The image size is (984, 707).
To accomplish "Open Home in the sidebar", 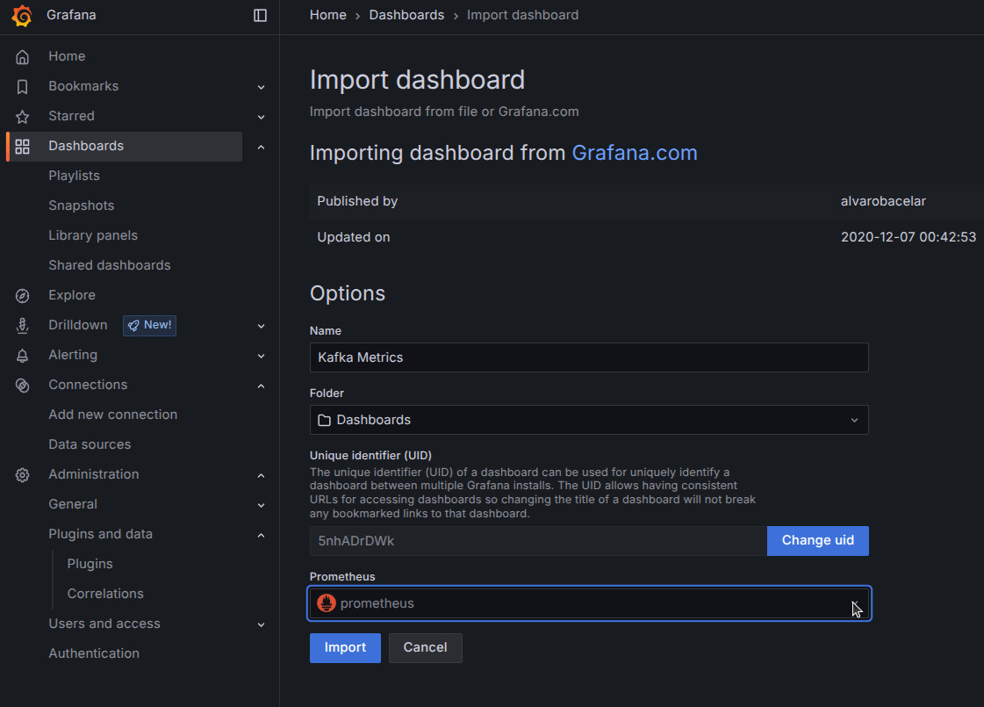I will [x=67, y=56].
